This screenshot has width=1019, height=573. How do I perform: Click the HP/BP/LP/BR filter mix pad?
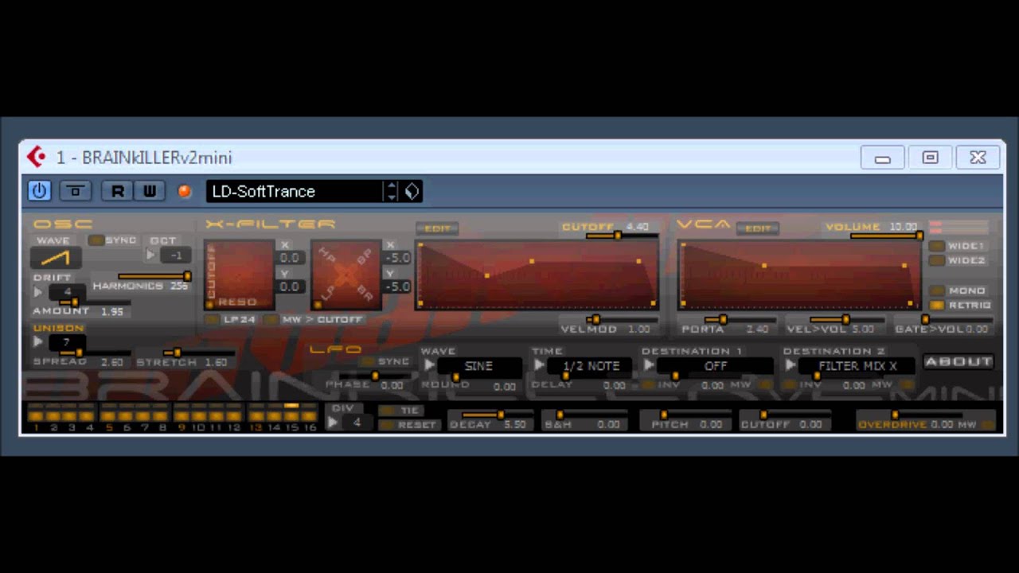pos(346,275)
